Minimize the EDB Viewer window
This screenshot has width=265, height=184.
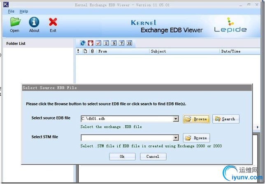click(241, 5)
